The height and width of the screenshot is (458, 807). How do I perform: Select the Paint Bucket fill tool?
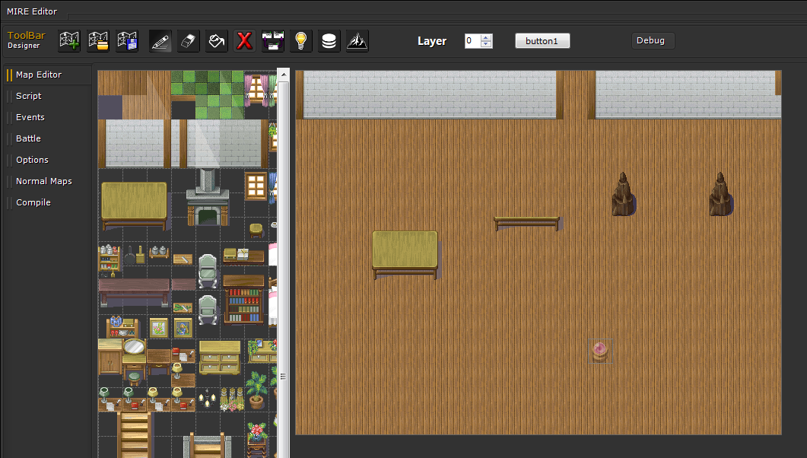(216, 41)
